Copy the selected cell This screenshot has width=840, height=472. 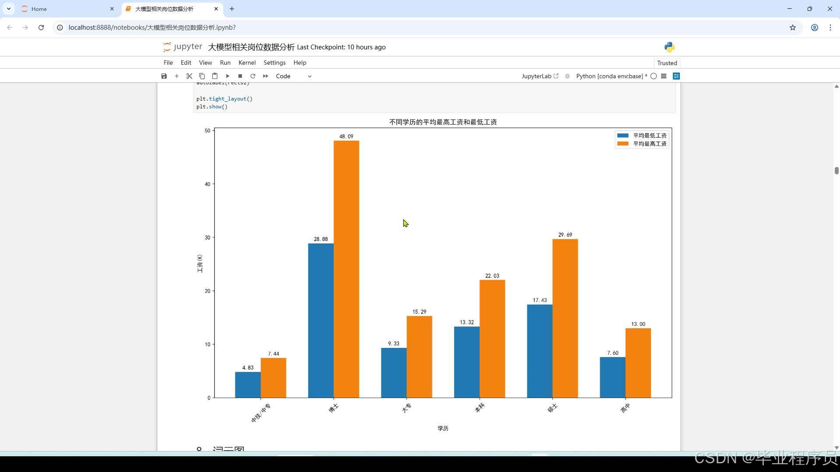coord(202,76)
